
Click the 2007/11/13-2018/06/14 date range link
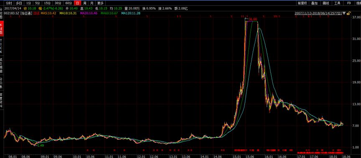[319, 13]
